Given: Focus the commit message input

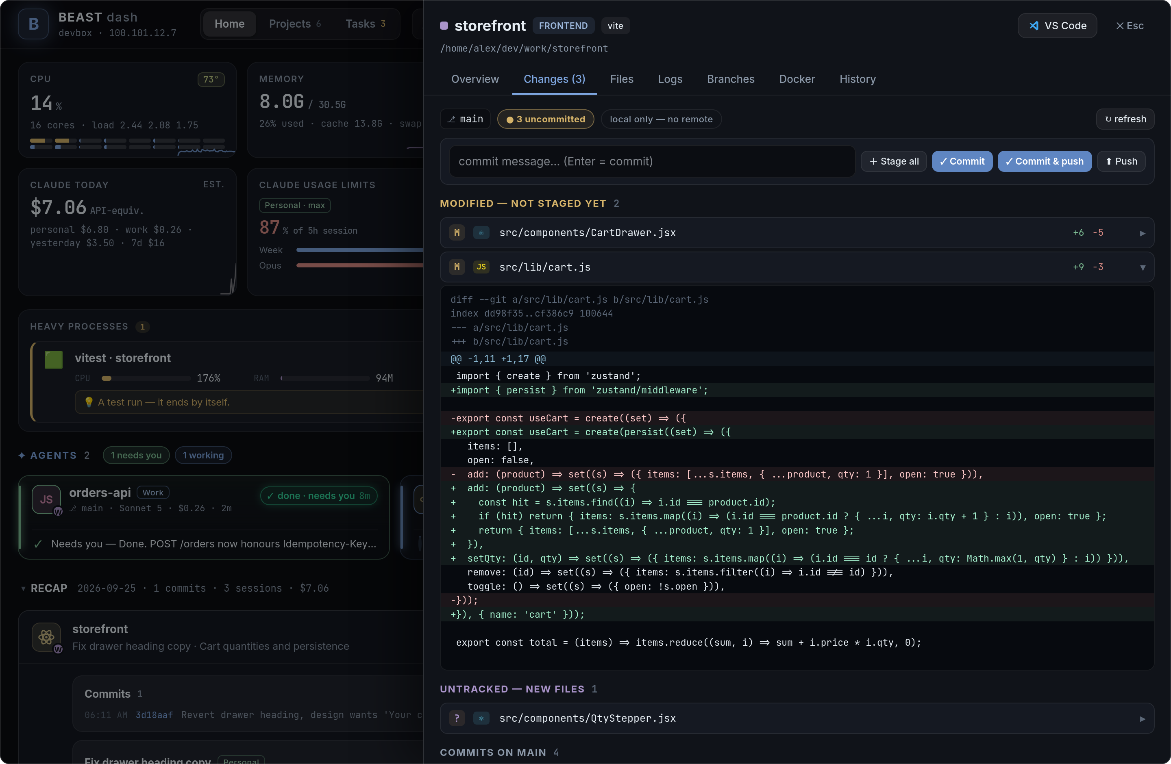Looking at the screenshot, I should coord(652,161).
